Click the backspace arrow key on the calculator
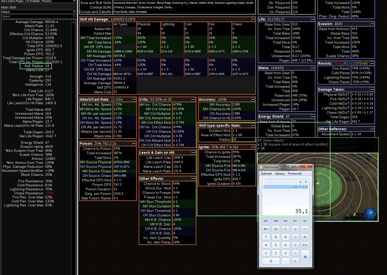Screen dimensions: 387x275 (x=266, y=229)
